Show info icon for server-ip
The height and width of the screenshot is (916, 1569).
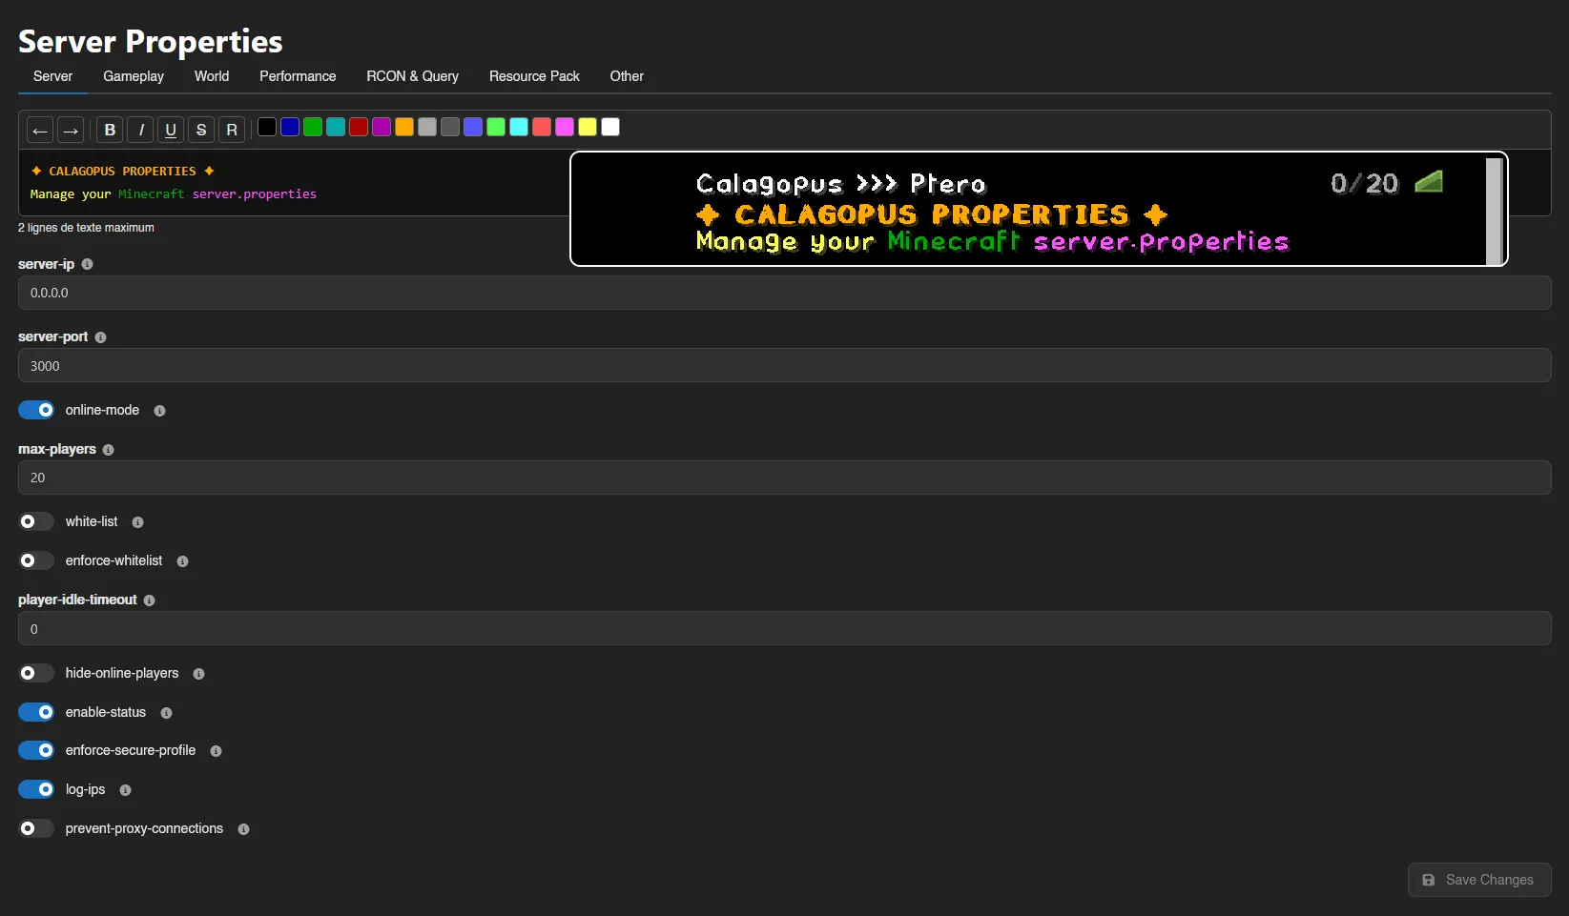coord(87,264)
